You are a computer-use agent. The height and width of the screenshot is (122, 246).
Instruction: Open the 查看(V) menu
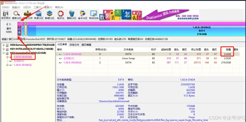[x=48, y=7]
